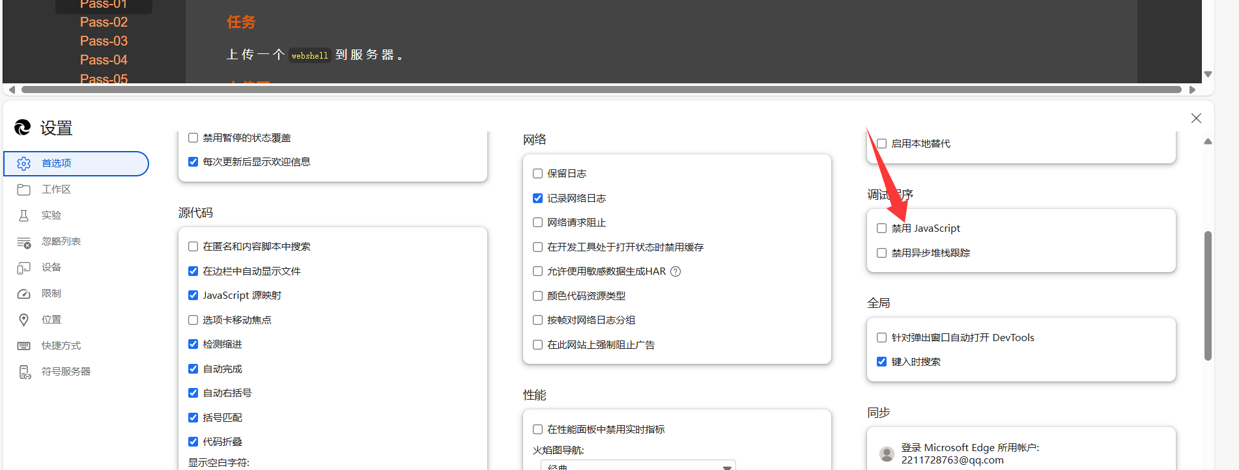Enable 颜色代码资源类型
Screen dimensions: 1239x470
click(537, 296)
